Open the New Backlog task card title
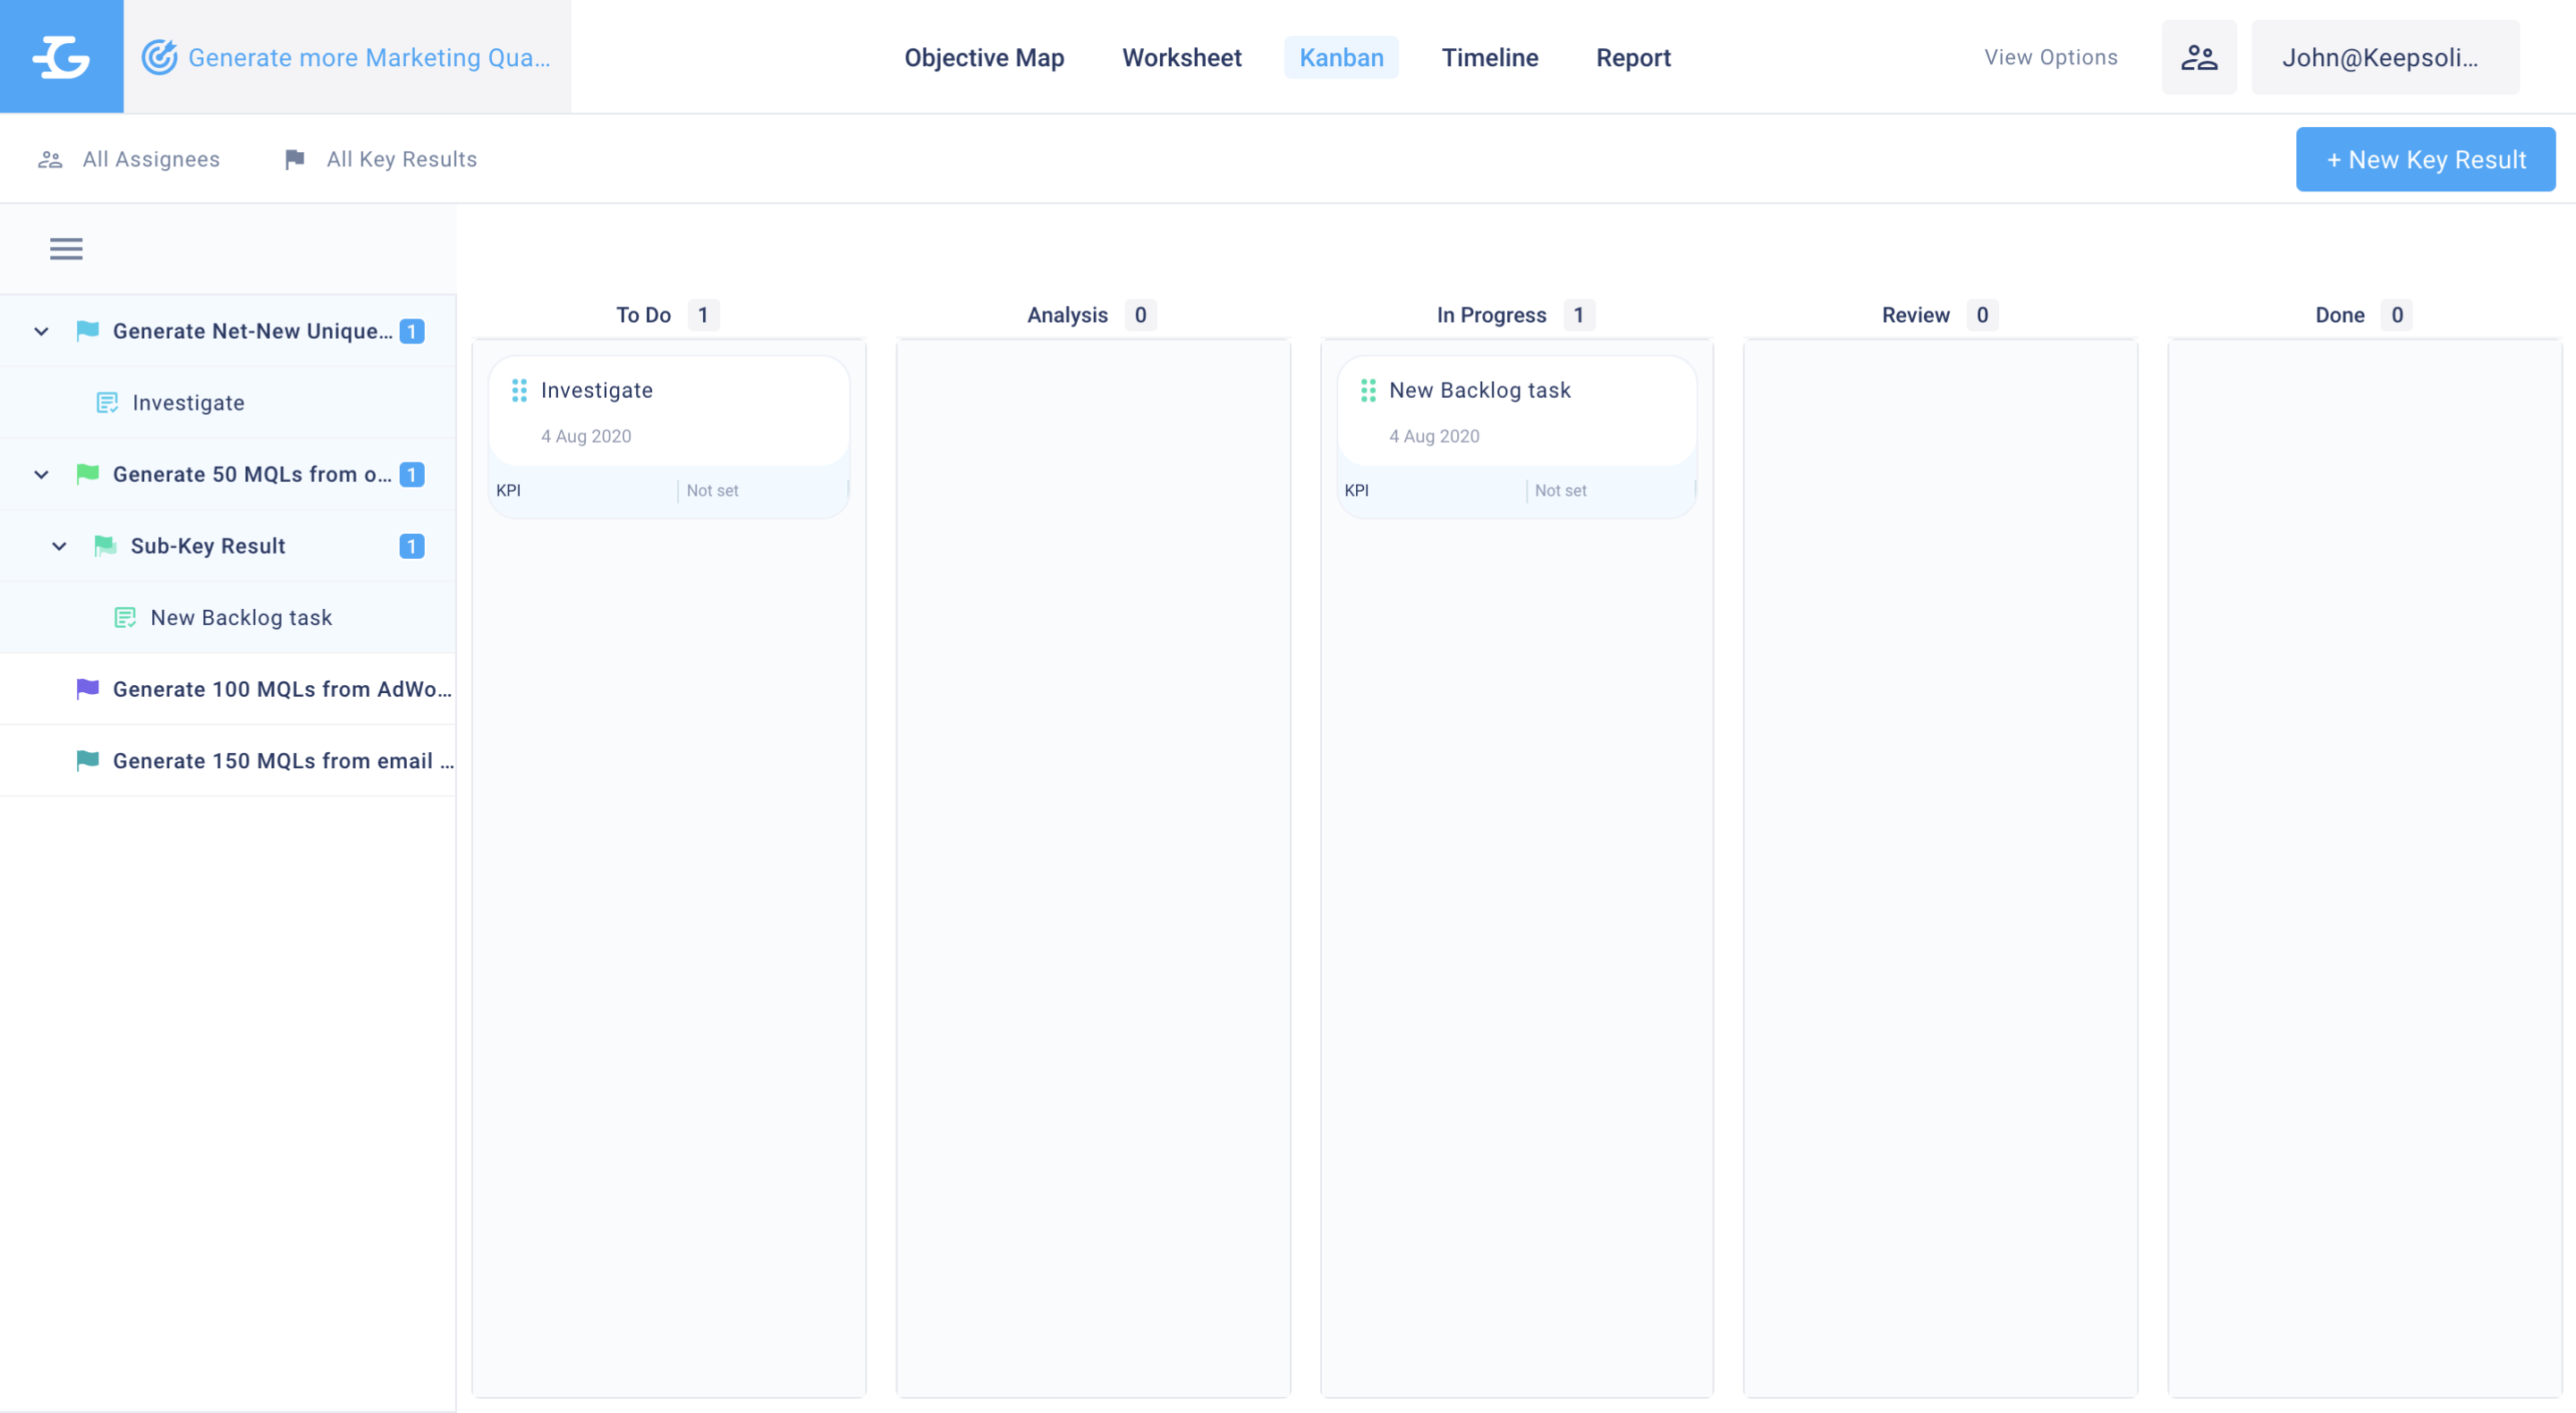 [1479, 390]
